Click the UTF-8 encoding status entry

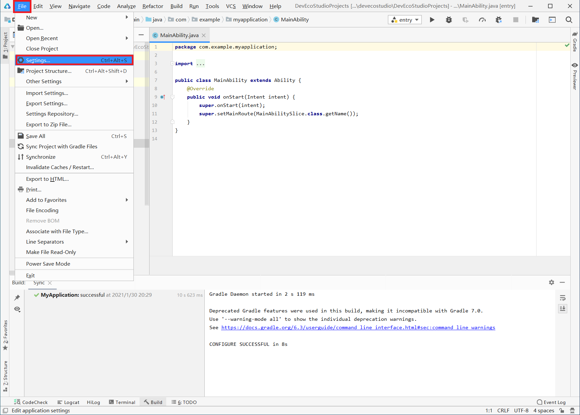coord(521,411)
